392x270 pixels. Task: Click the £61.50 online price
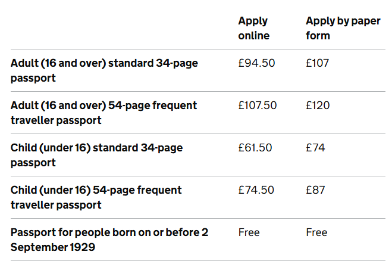[x=255, y=148]
